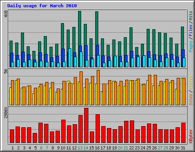Click the KBytes legend label
This screenshot has height=152, width=195.
click(191, 136)
